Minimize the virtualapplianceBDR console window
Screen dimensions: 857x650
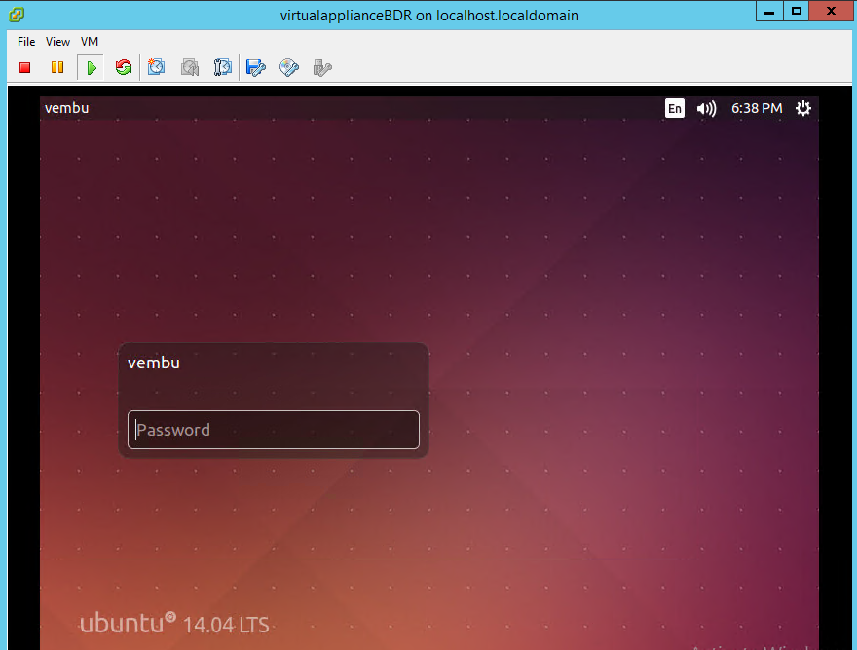pyautogui.click(x=769, y=11)
